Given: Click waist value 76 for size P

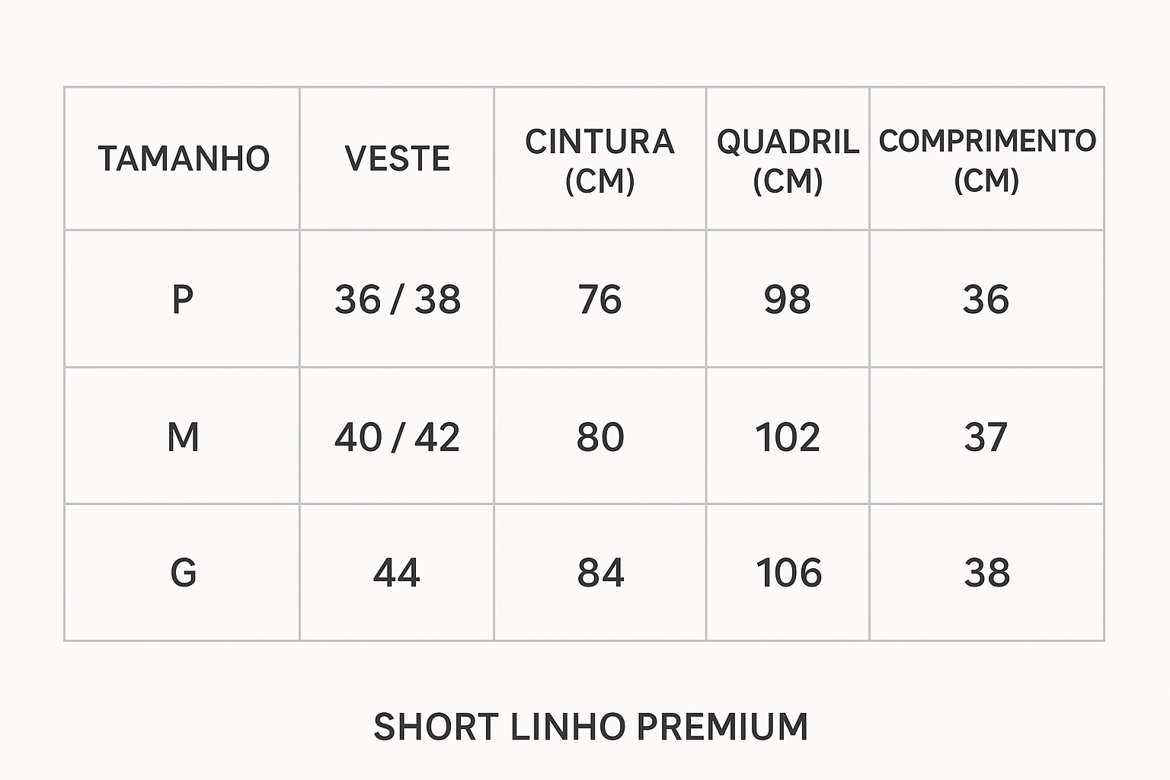Looking at the screenshot, I should click(x=599, y=299).
